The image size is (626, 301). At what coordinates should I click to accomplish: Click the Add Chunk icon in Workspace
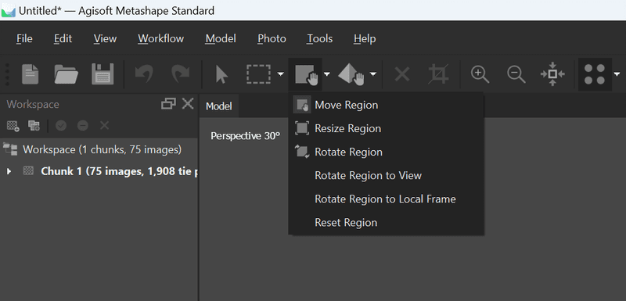click(x=13, y=126)
